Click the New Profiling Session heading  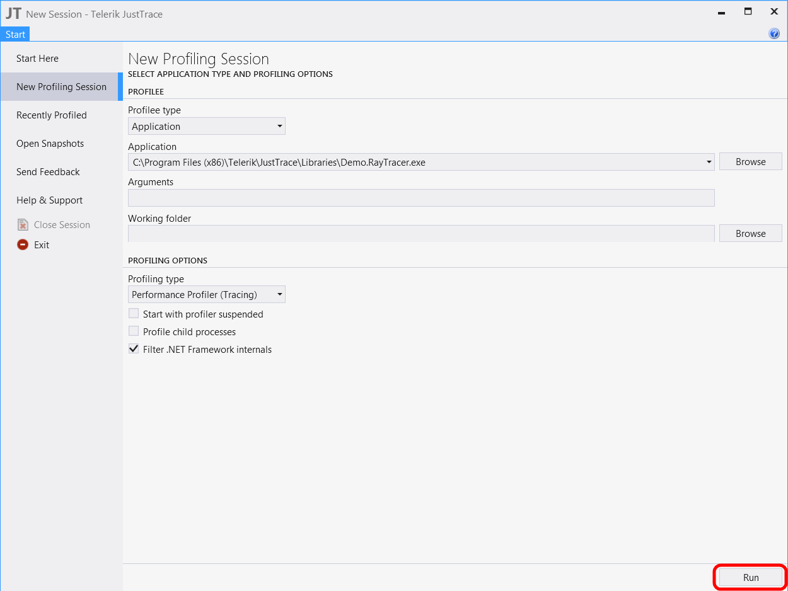[x=199, y=59]
